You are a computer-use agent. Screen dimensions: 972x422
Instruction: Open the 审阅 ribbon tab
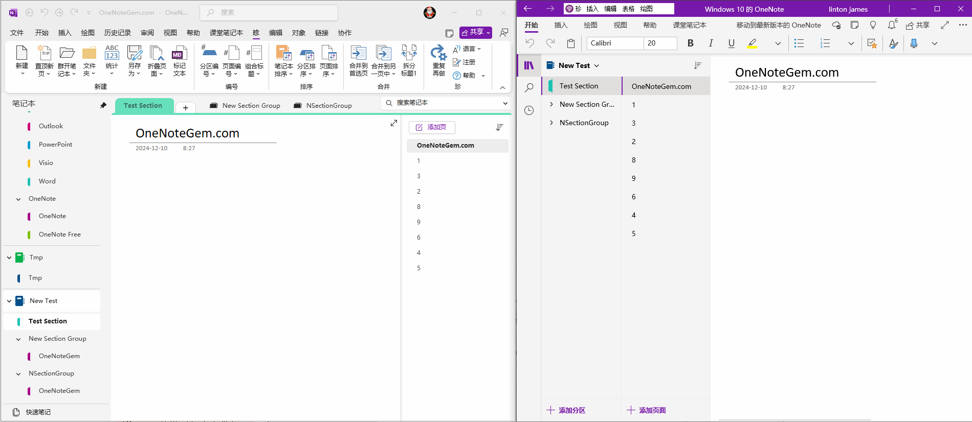pos(147,33)
